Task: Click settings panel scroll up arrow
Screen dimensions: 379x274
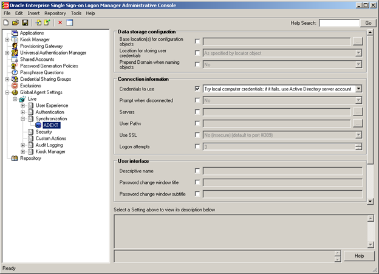Action: point(370,32)
